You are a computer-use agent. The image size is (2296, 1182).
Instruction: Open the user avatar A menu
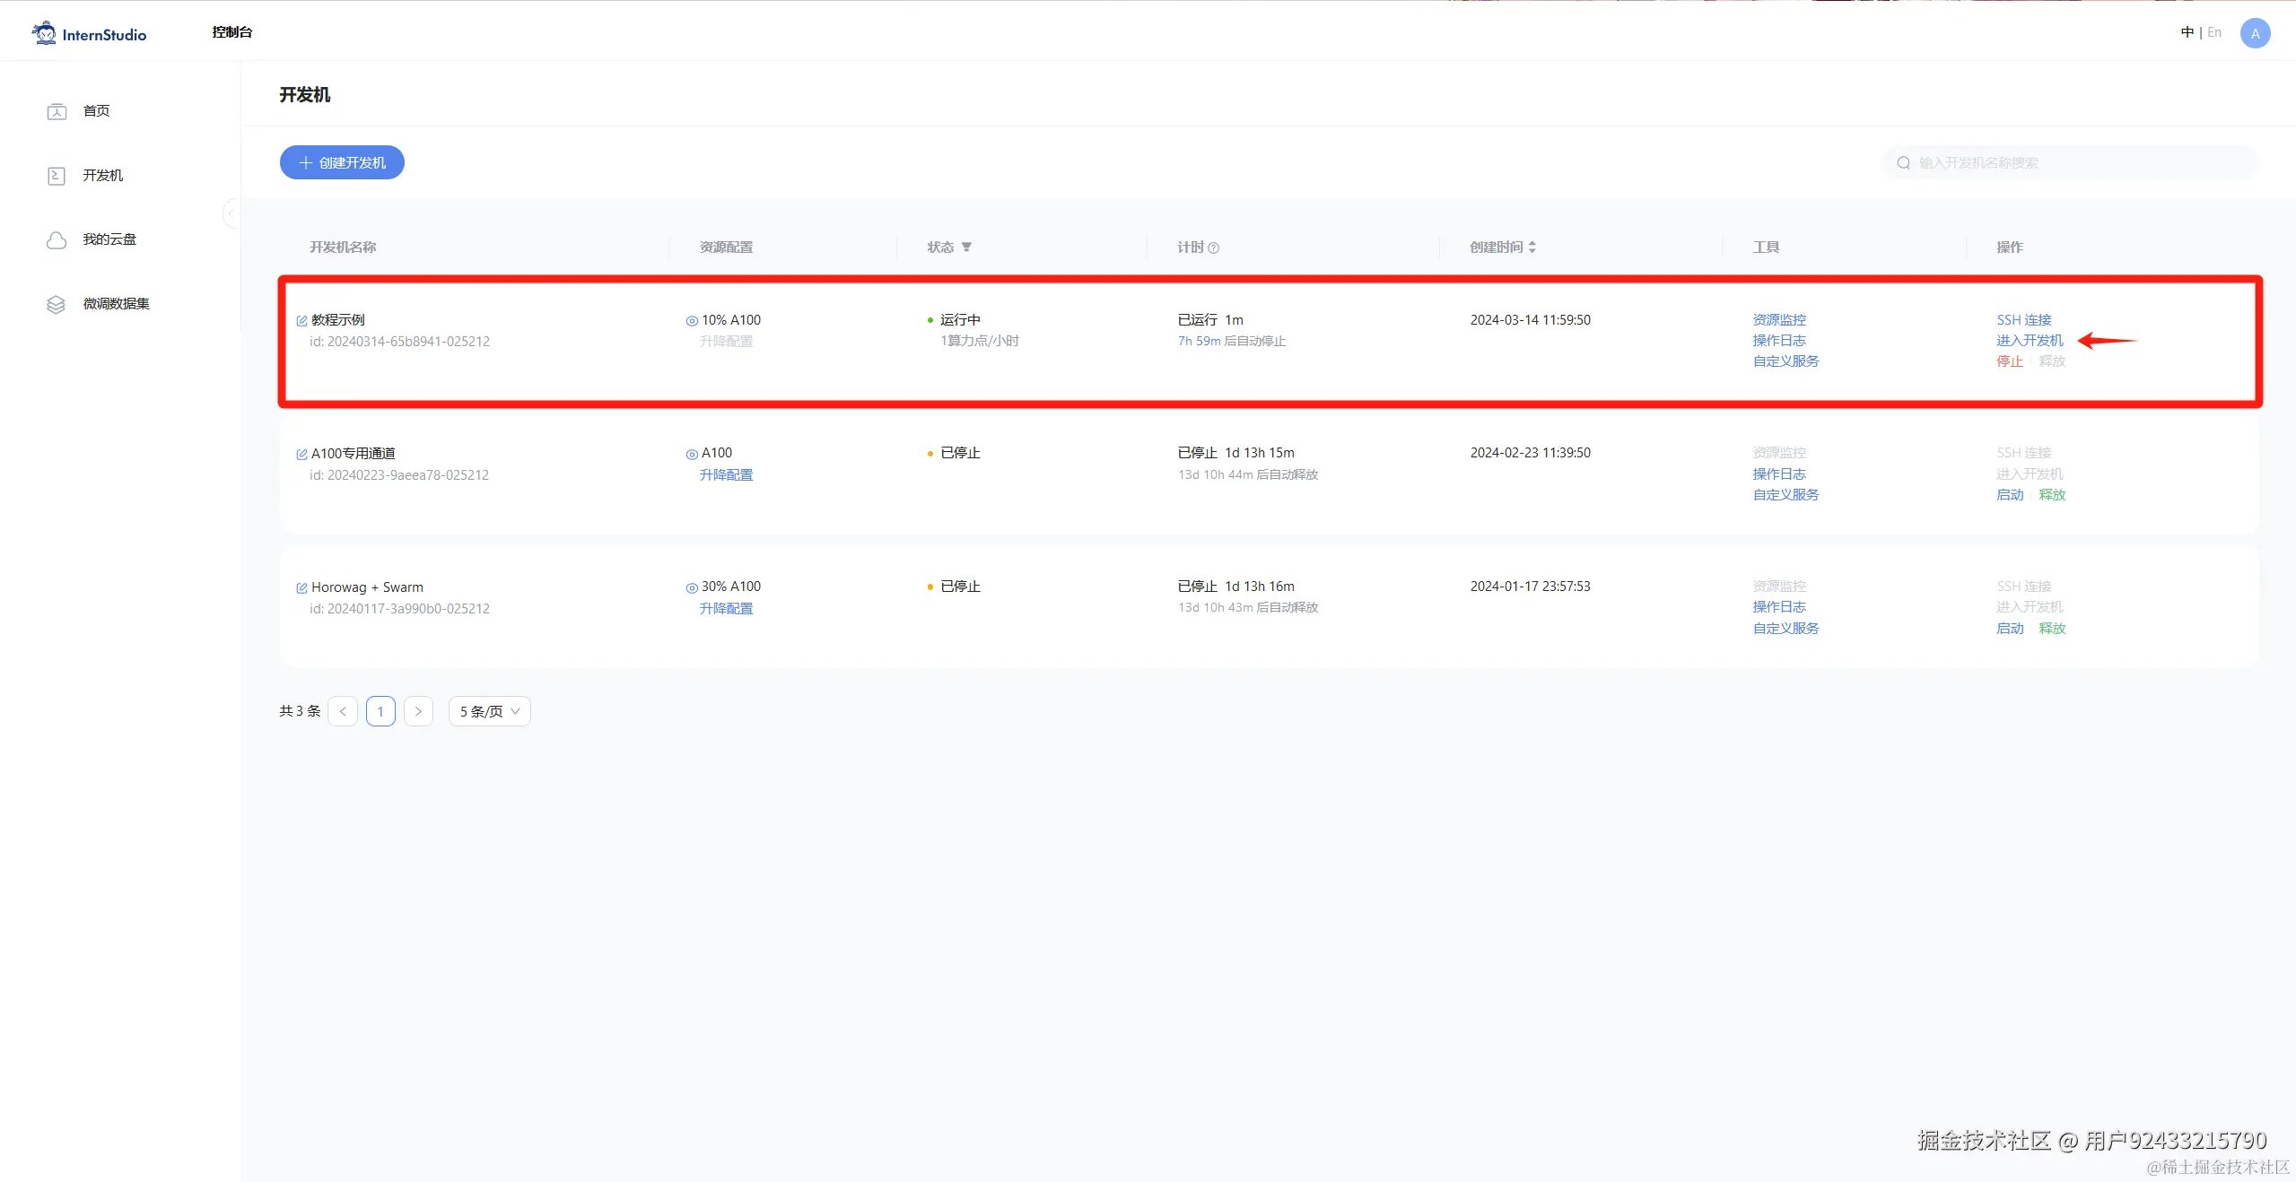tap(2254, 33)
